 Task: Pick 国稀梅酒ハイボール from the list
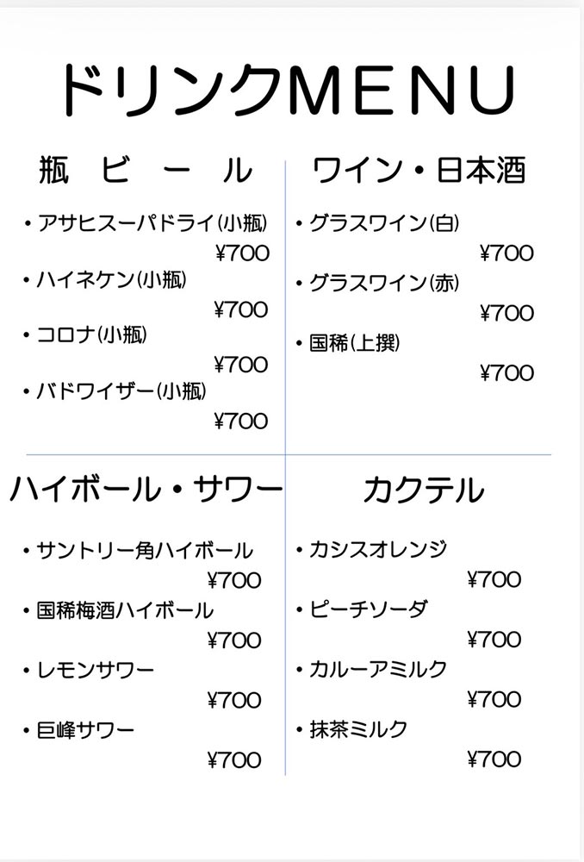[x=125, y=610]
